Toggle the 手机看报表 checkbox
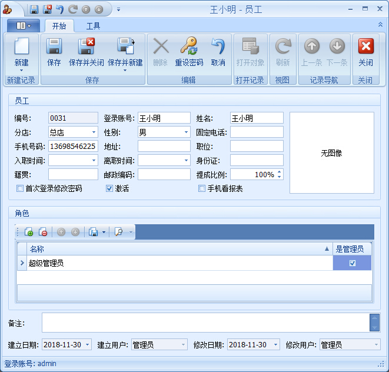This screenshot has height=372, width=389. [202, 189]
